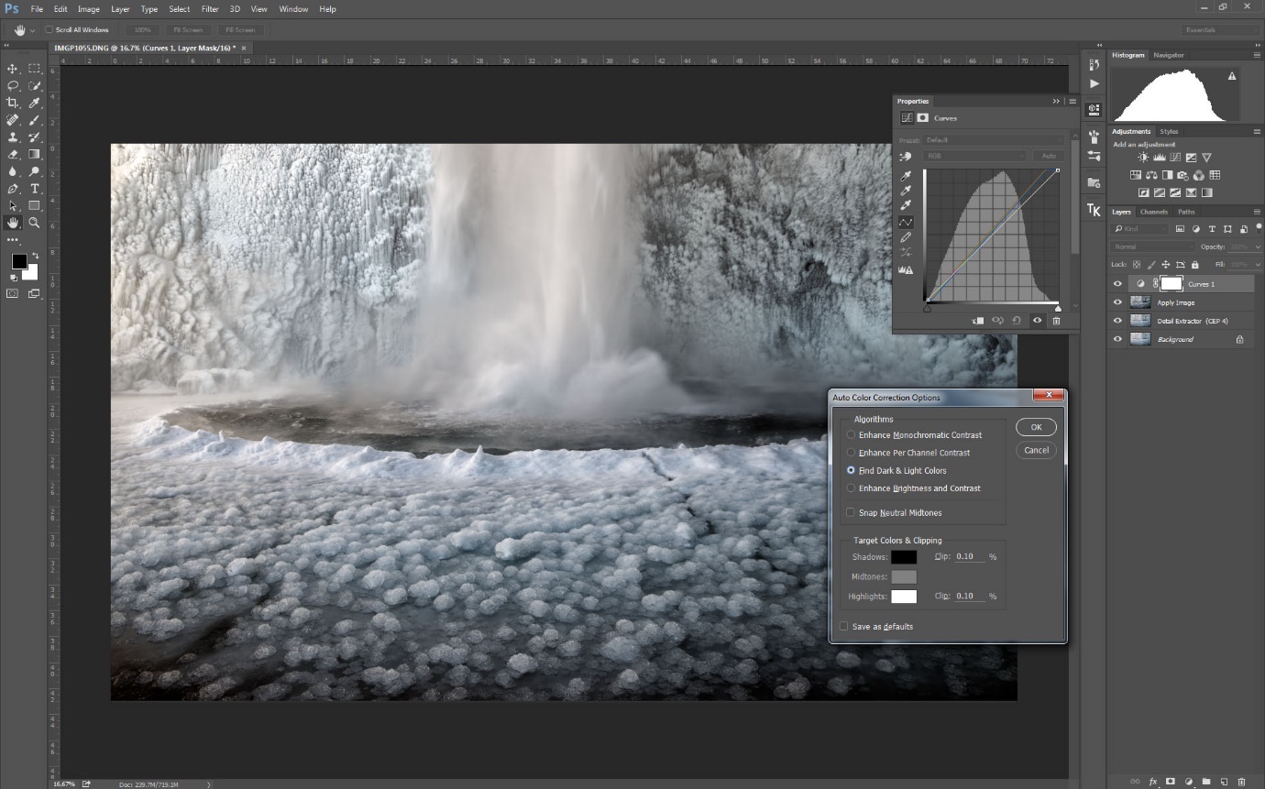Select the Clone Stamp tool

[x=13, y=137]
